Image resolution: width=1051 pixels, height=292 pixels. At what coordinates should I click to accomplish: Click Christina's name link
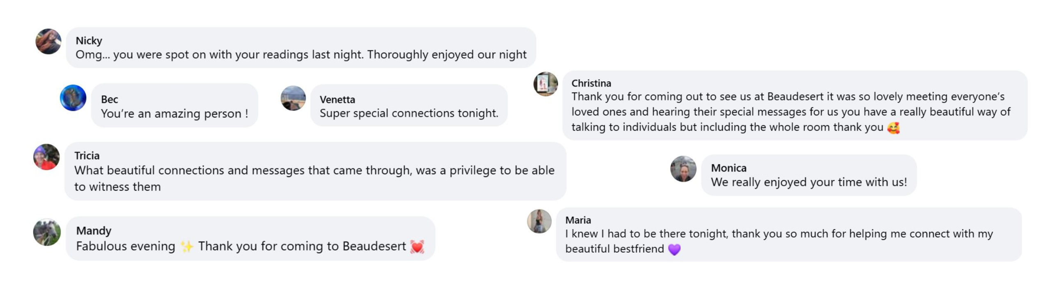(x=591, y=83)
